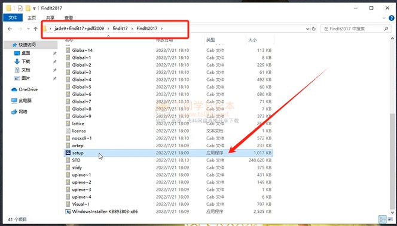The image size is (397, 226).
Task: Refresh the folder view
Action: [x=313, y=29]
